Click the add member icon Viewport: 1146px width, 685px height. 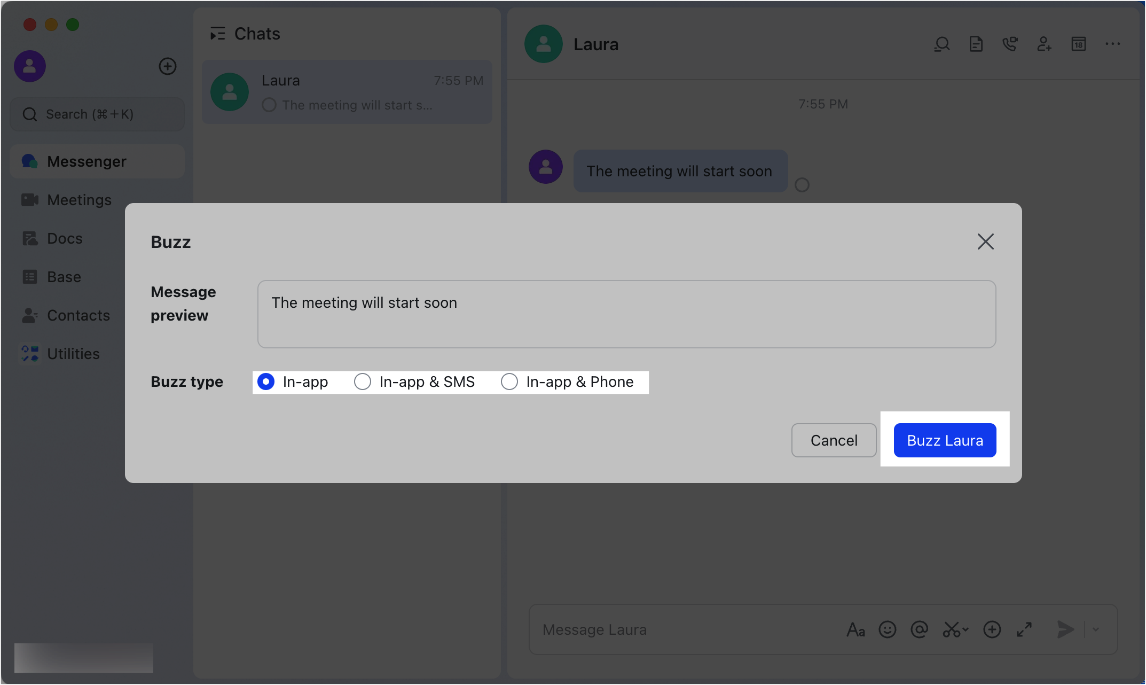click(1044, 44)
